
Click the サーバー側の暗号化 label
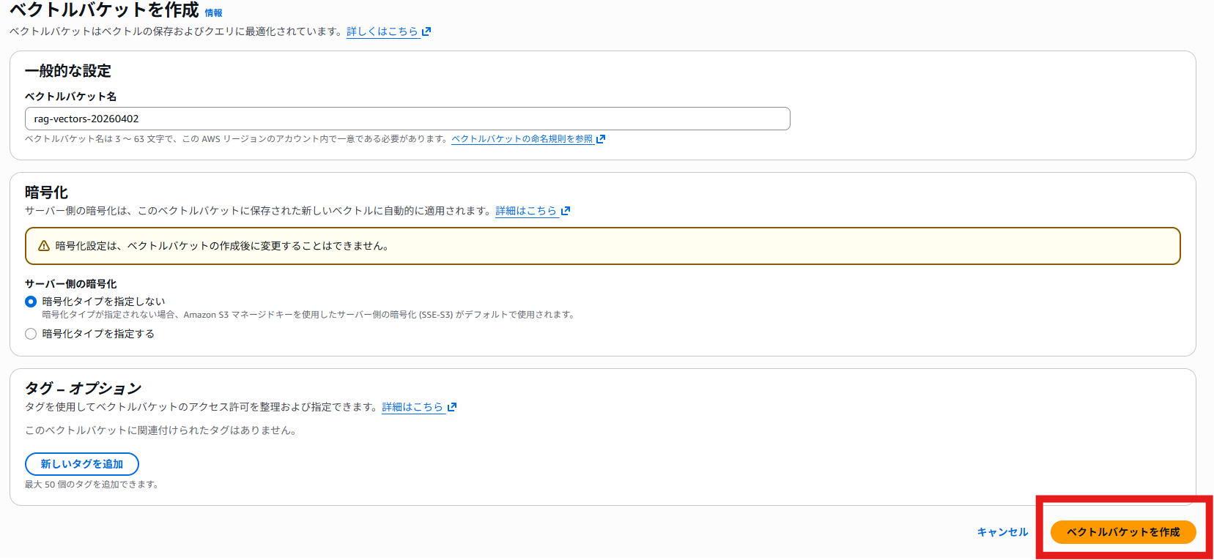click(71, 284)
